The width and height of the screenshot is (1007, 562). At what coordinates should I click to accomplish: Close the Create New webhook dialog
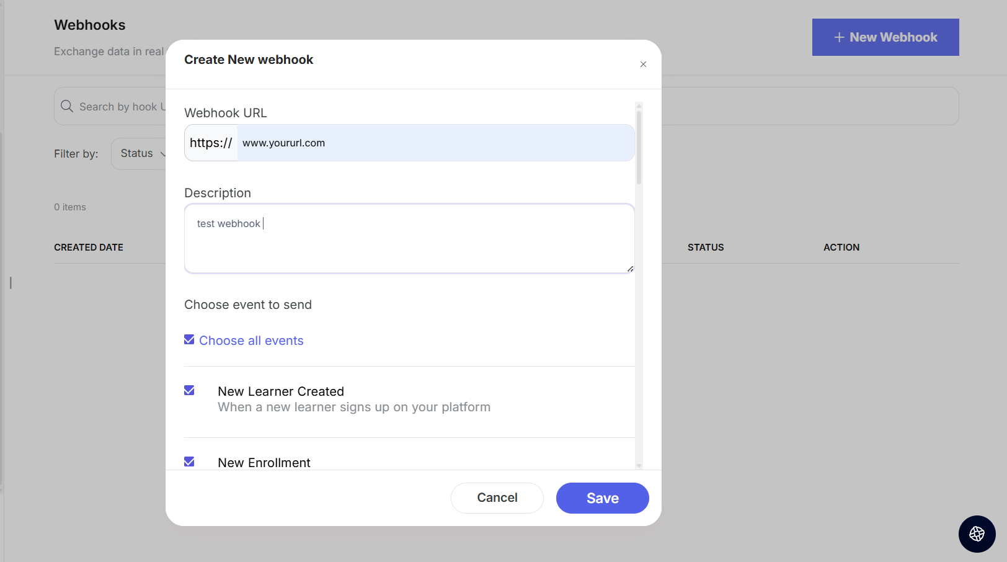pyautogui.click(x=643, y=65)
